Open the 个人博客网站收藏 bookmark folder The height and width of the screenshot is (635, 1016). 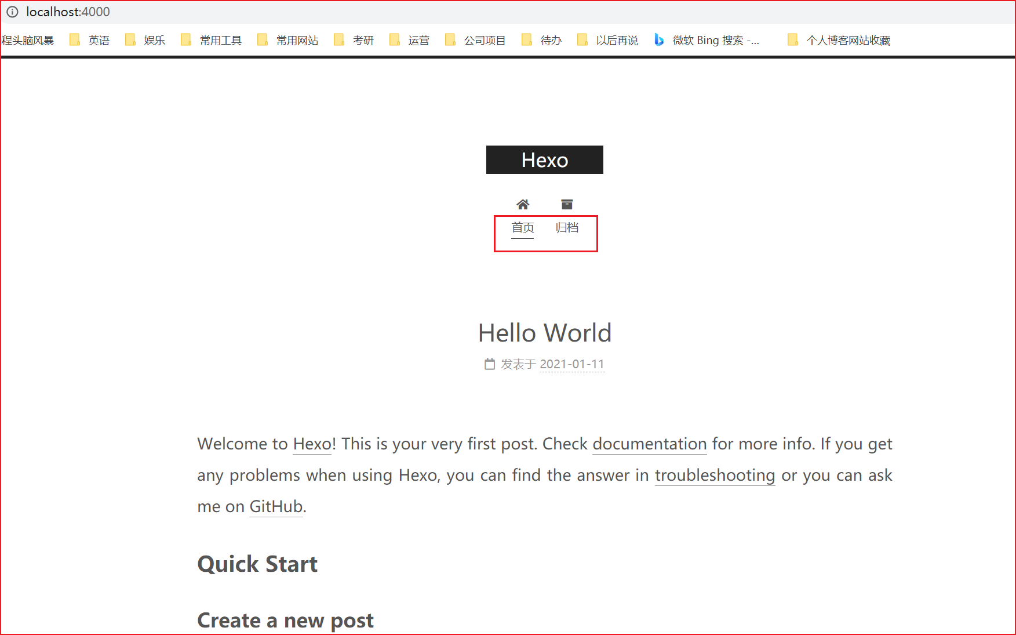pyautogui.click(x=839, y=40)
